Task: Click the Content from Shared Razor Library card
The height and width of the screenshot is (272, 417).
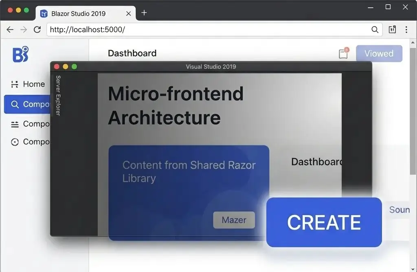Action: [189, 193]
